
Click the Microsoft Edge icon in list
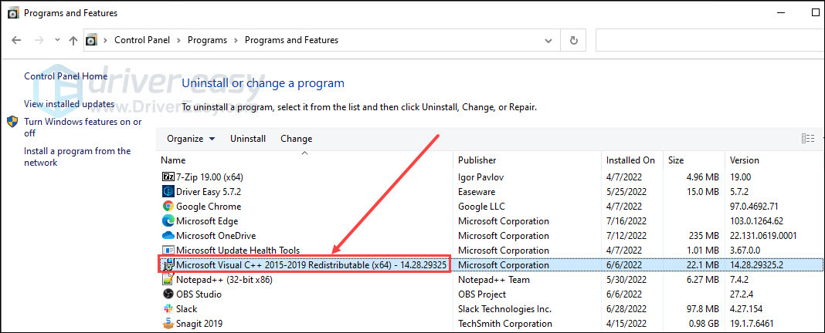pos(168,221)
